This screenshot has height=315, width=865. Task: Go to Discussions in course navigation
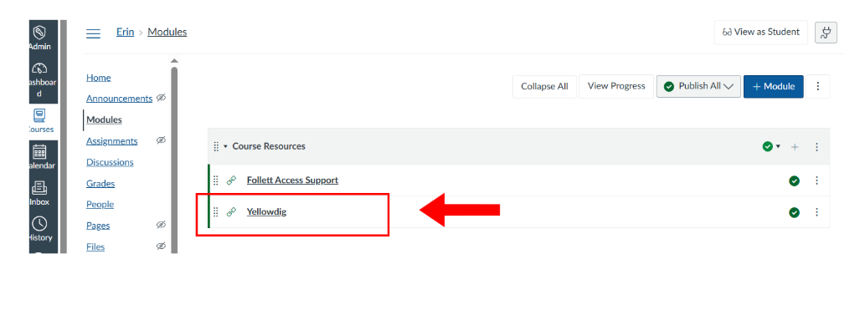[110, 162]
